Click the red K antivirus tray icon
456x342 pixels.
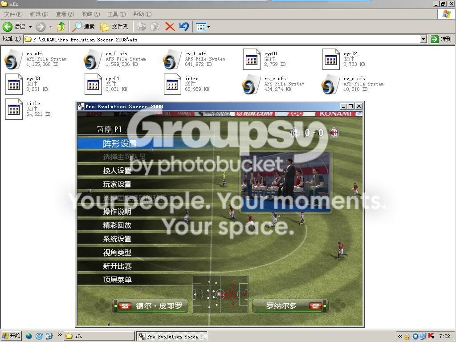tap(431, 337)
